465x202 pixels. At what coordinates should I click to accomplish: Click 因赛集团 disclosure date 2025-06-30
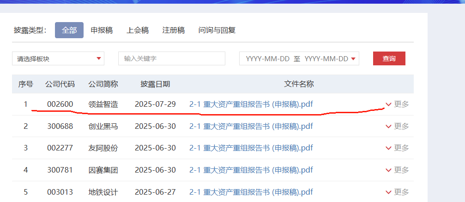click(155, 170)
